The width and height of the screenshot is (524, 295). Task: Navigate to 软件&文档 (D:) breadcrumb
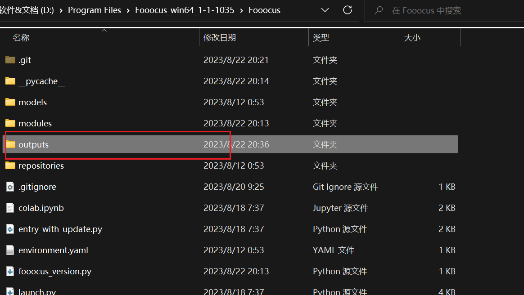pyautogui.click(x=27, y=10)
